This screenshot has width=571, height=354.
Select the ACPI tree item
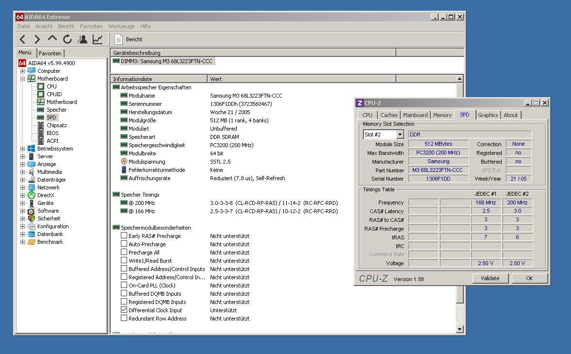pos(52,141)
